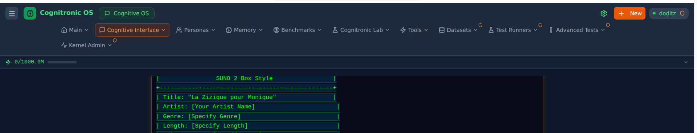The width and height of the screenshot is (697, 133).
Task: Click the home icon beside Main
Action: tap(64, 30)
